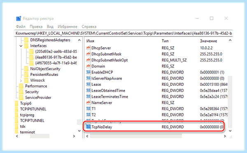Click the values list vertical scrollbar thumb
The image size is (247, 153).
[230, 102]
